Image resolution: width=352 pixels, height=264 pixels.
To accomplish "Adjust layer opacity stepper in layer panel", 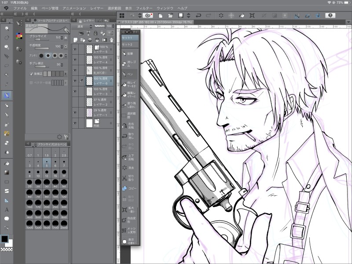I will click(x=114, y=26).
